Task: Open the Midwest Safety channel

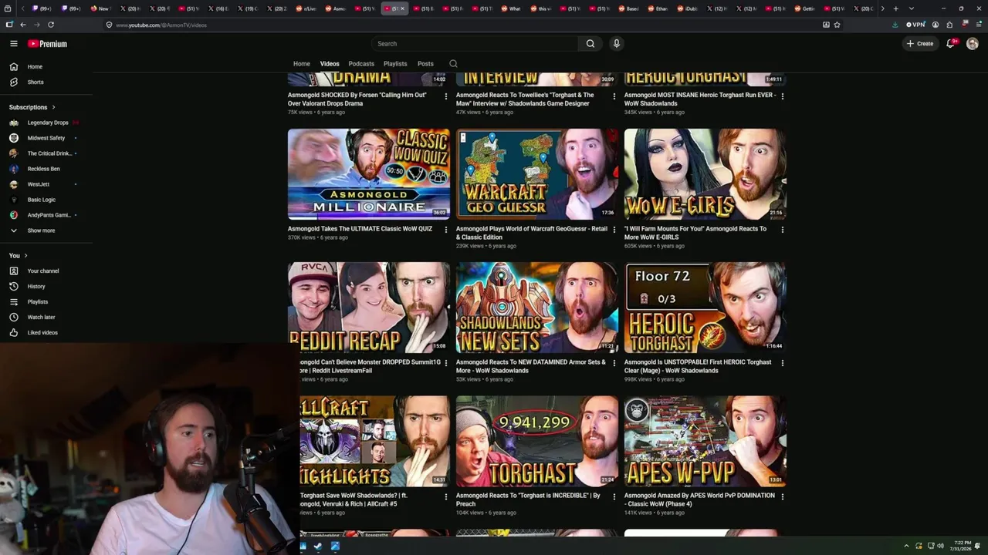Action: 46,138
